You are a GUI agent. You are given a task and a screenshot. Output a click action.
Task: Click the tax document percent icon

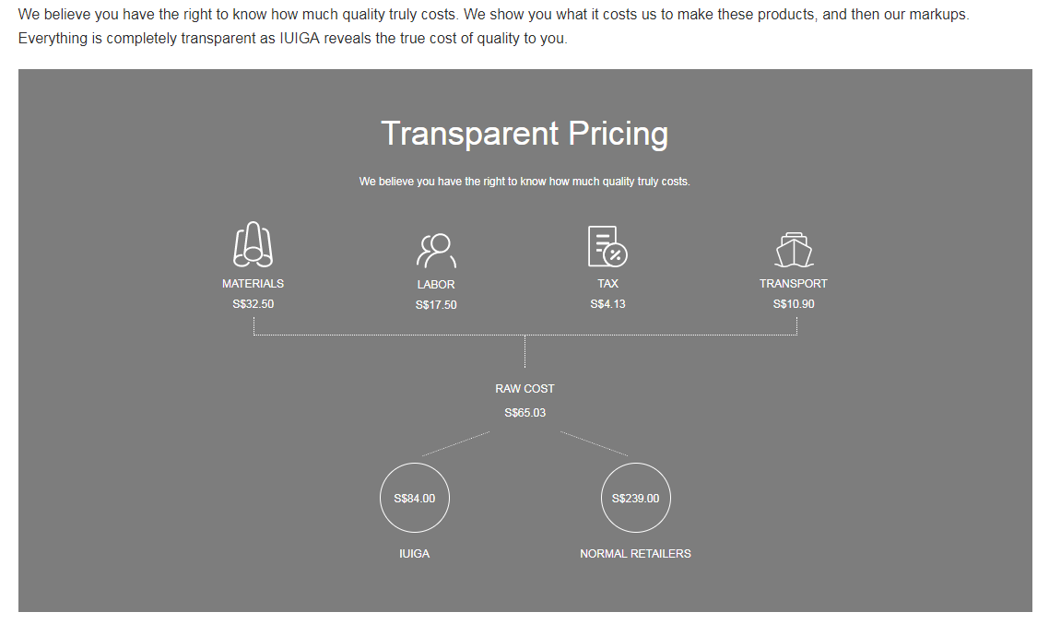[607, 246]
